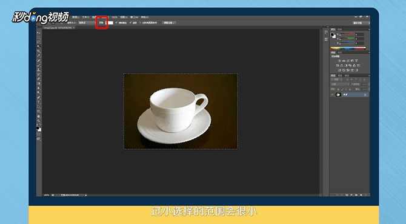Select the Blur tool
Viewport: 406px width, 224px height.
point(39,88)
